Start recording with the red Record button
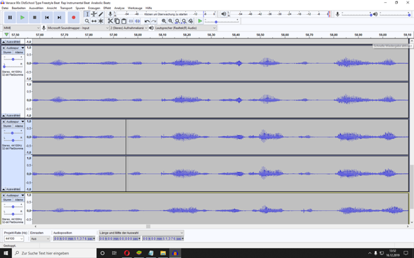414x258 pixels. (x=74, y=18)
